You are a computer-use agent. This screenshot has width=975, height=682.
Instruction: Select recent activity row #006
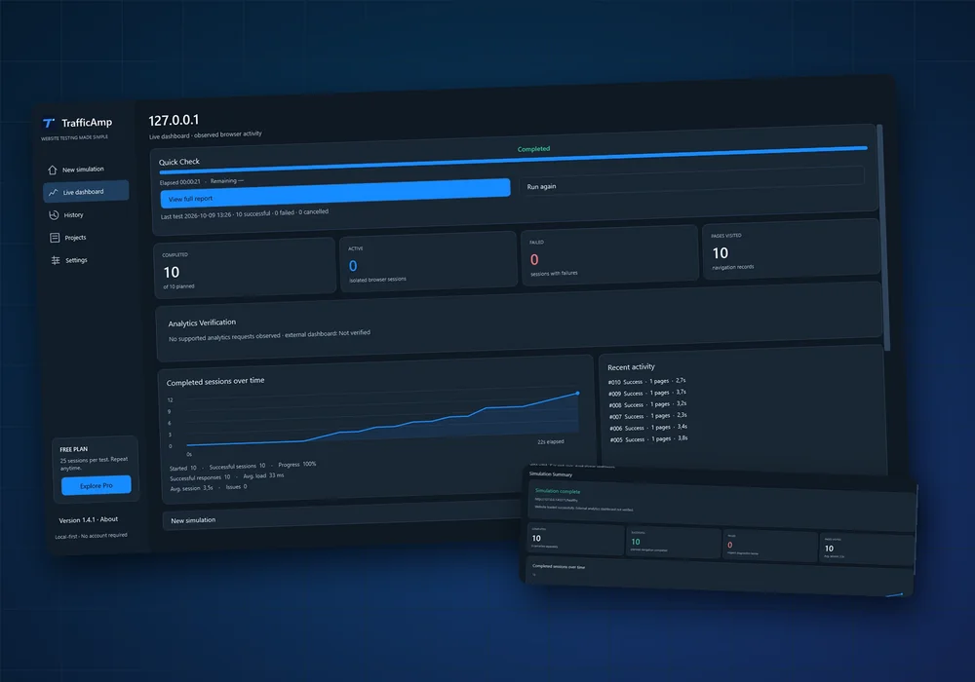tap(648, 428)
